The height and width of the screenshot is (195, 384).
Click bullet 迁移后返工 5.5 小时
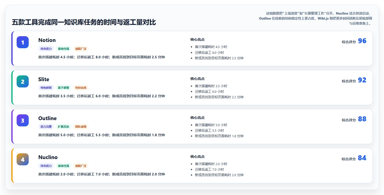pyautogui.click(x=209, y=130)
